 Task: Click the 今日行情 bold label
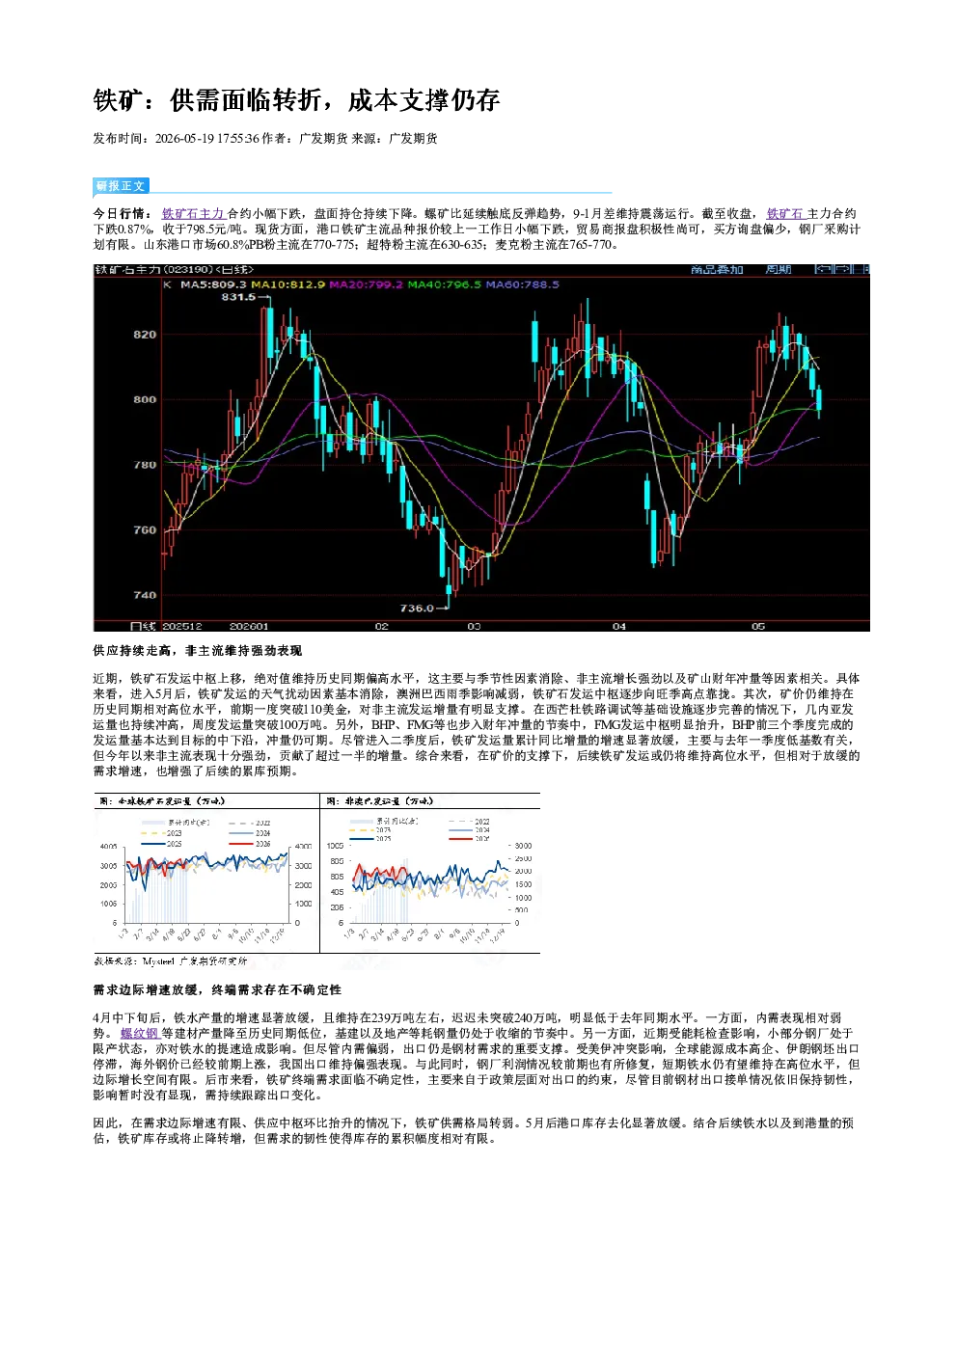coord(123,214)
